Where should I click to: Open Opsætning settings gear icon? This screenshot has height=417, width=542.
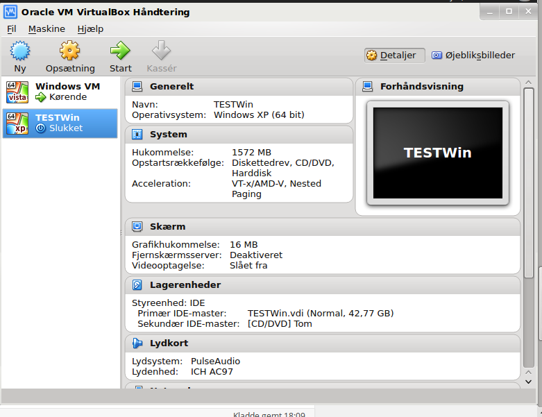(x=70, y=51)
